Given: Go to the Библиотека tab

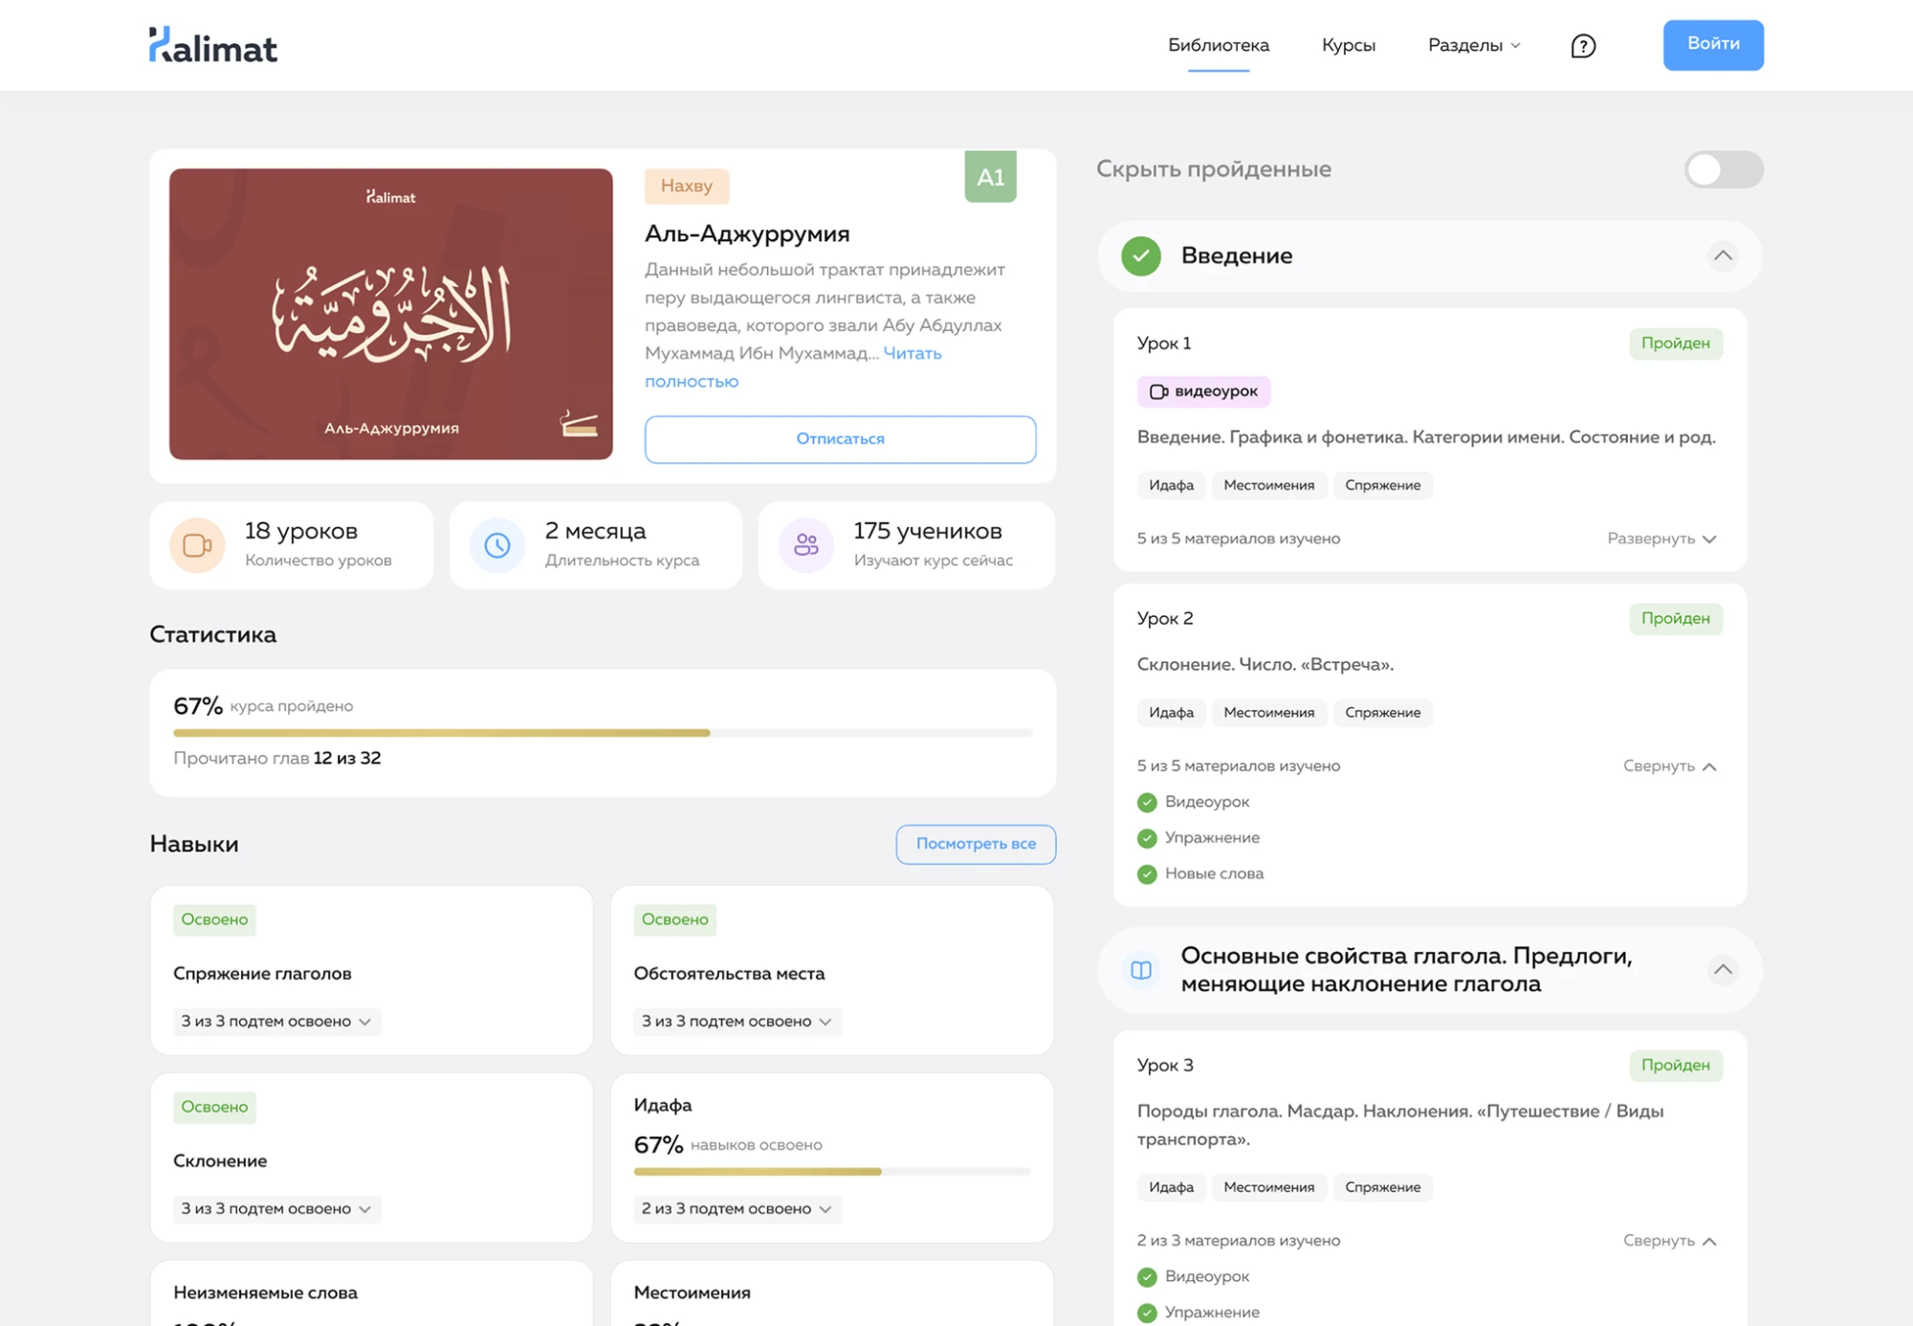Looking at the screenshot, I should [x=1219, y=45].
